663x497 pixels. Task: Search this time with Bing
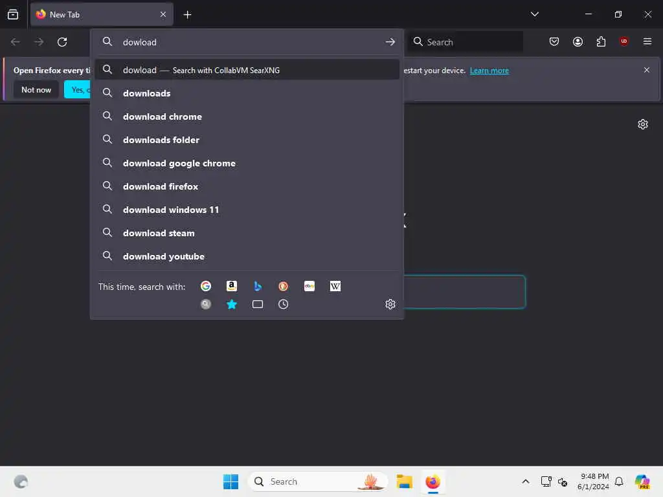(258, 286)
